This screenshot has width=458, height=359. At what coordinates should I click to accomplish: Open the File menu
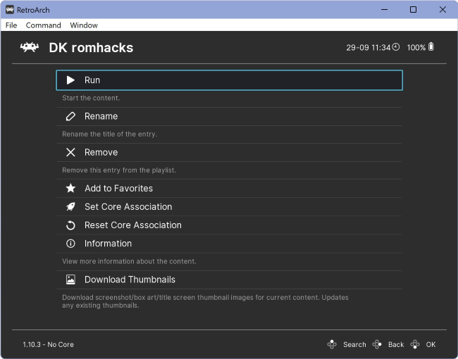[x=11, y=25]
